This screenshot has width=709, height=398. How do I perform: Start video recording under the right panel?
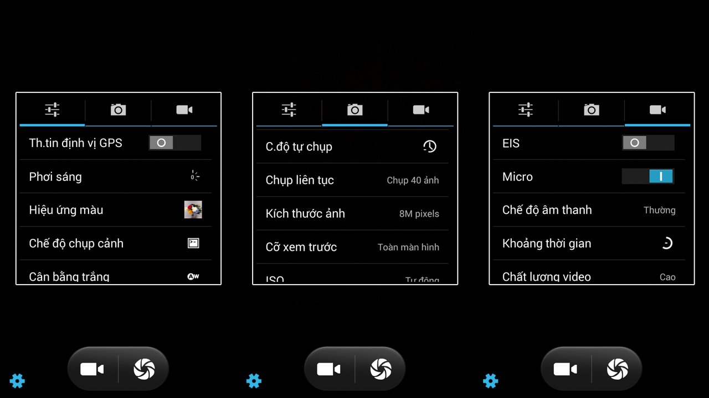[566, 369]
